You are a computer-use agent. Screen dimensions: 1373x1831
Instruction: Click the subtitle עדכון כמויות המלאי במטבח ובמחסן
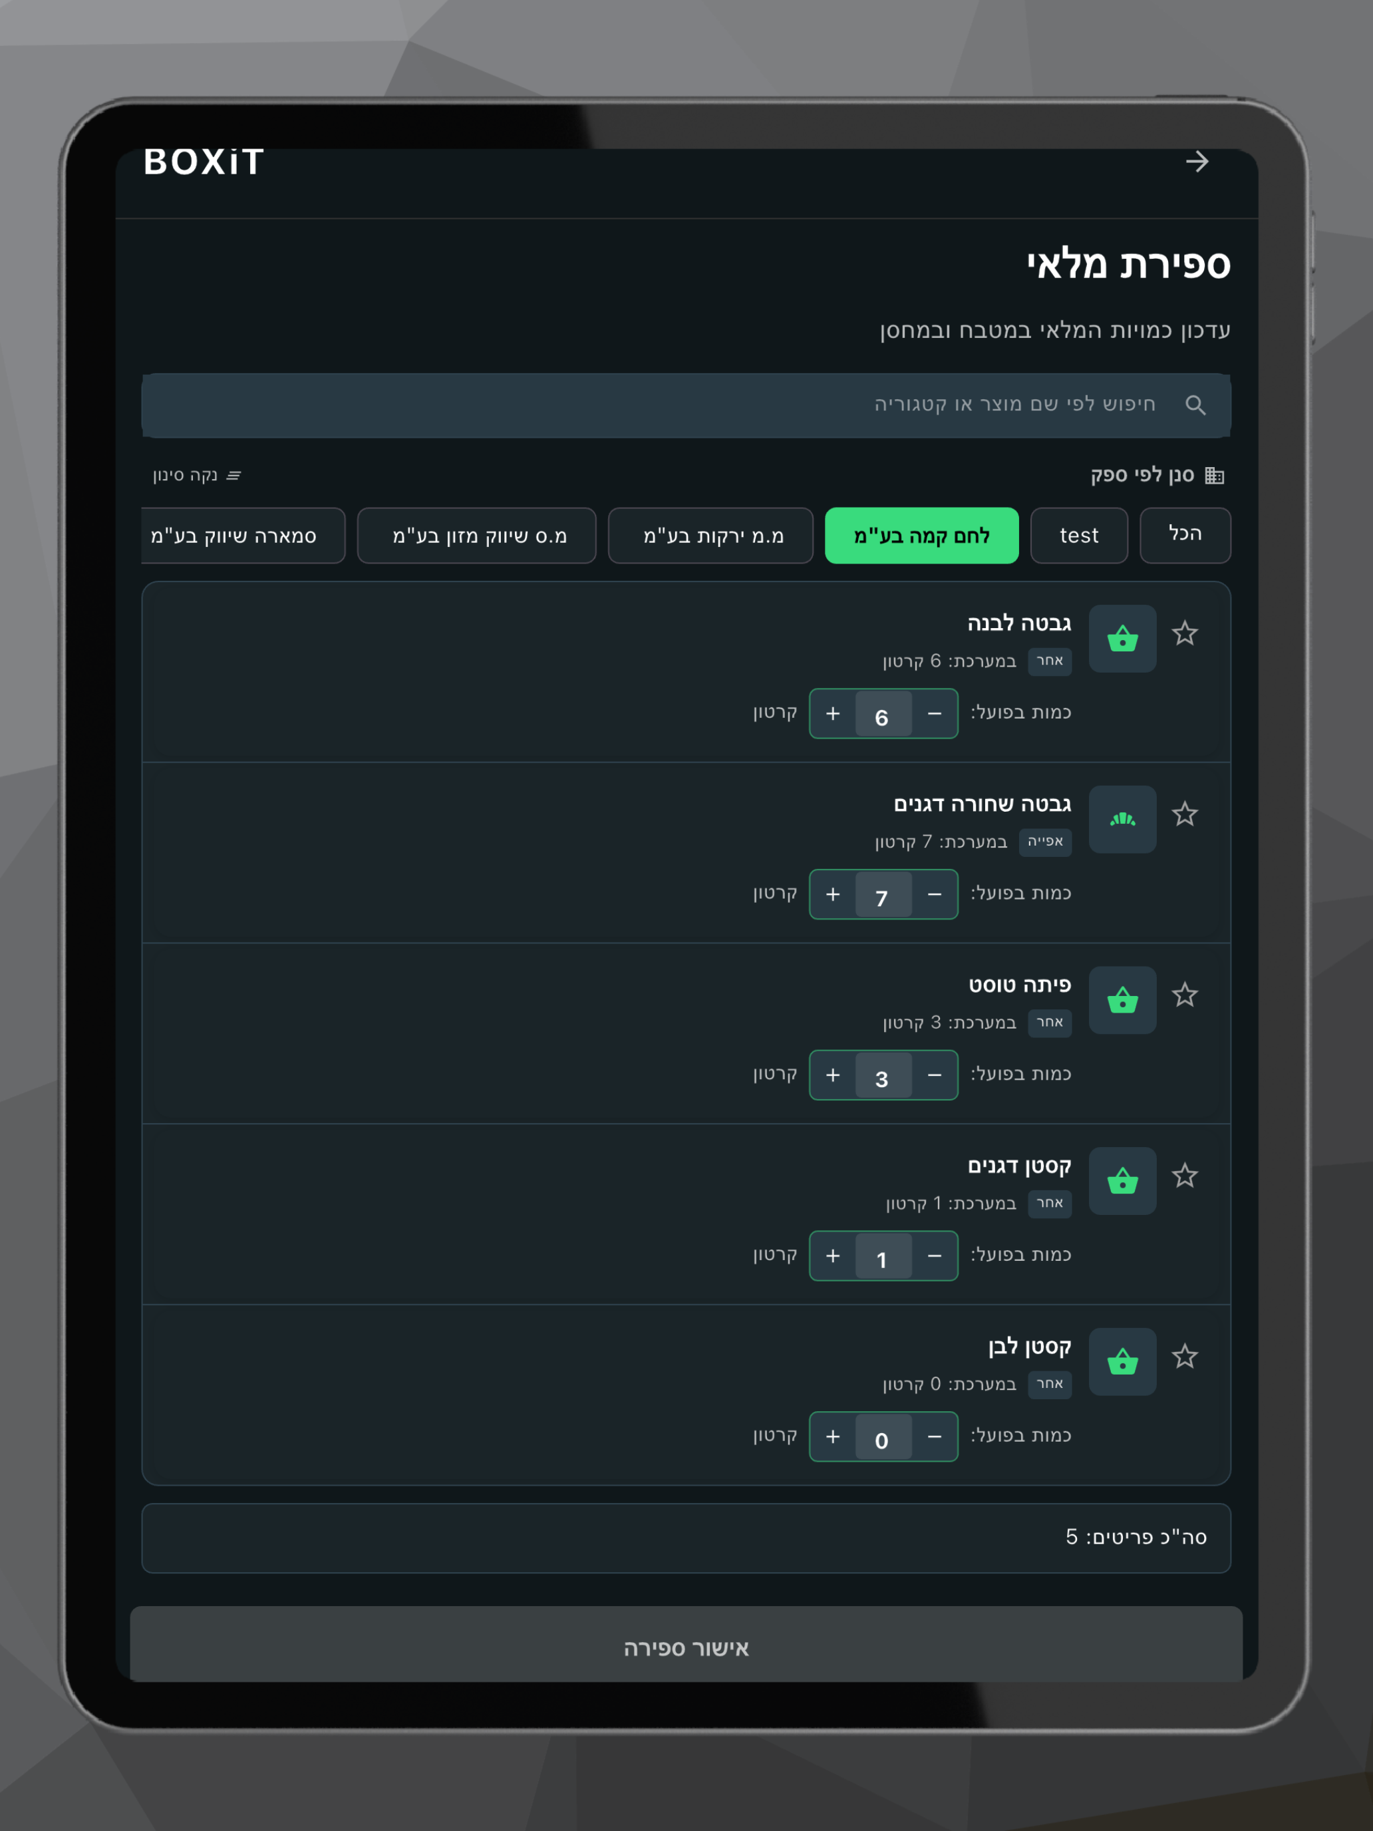tap(1054, 330)
